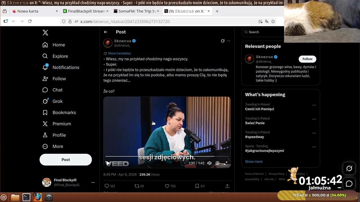Click the browser address bar URL
Viewport: 360px width, 202px height.
(x=125, y=21)
